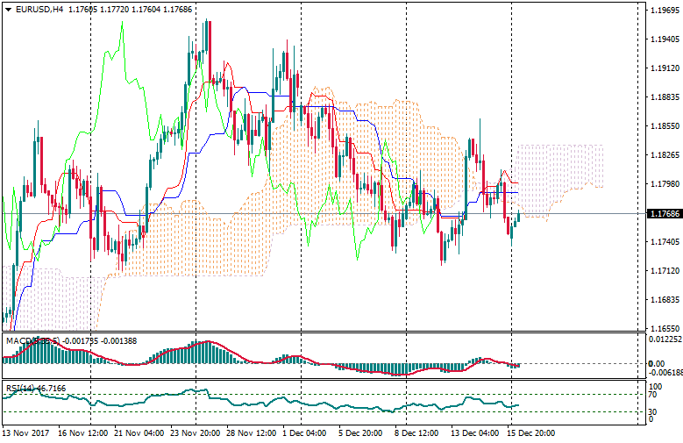The image size is (683, 443).
Task: Click the MACD 0.012252 scale label
Action: (661, 339)
